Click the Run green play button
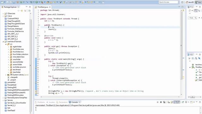The width and height of the screenshot is (202, 114). point(37,2)
